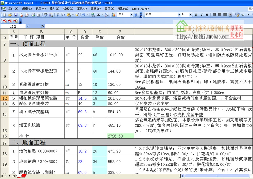
Task: Click the Select All corner box
Action: pyautogui.click(x=5, y=32)
